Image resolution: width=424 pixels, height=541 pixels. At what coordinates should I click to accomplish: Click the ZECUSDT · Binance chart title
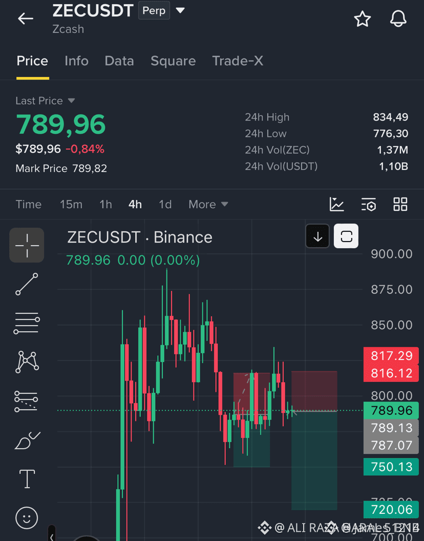139,237
